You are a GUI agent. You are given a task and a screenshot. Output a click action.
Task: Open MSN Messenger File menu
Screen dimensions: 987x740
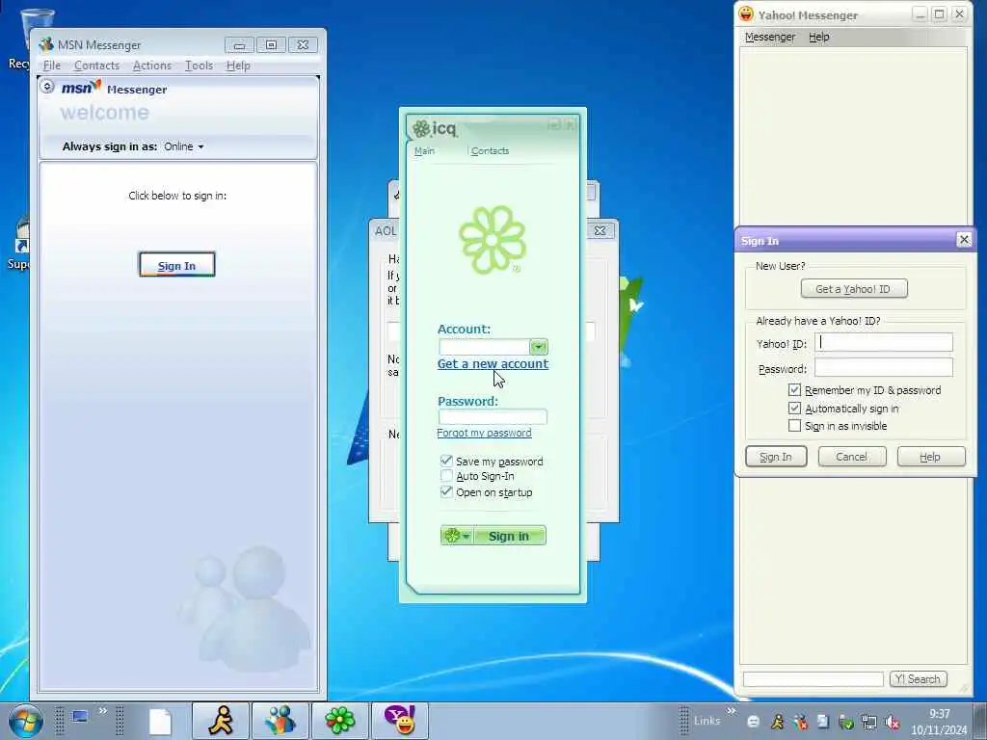coord(52,66)
